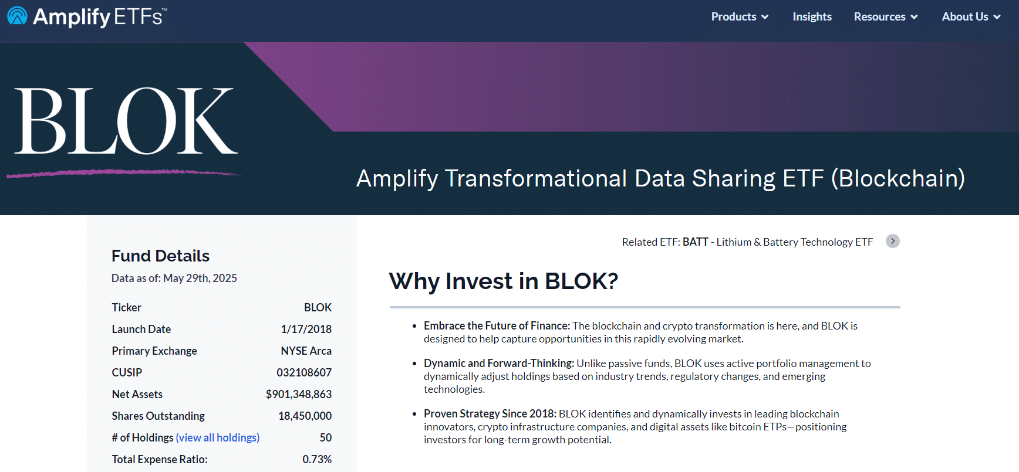The height and width of the screenshot is (472, 1019).
Task: Open the next related ETF arrow icon
Action: [x=893, y=241]
